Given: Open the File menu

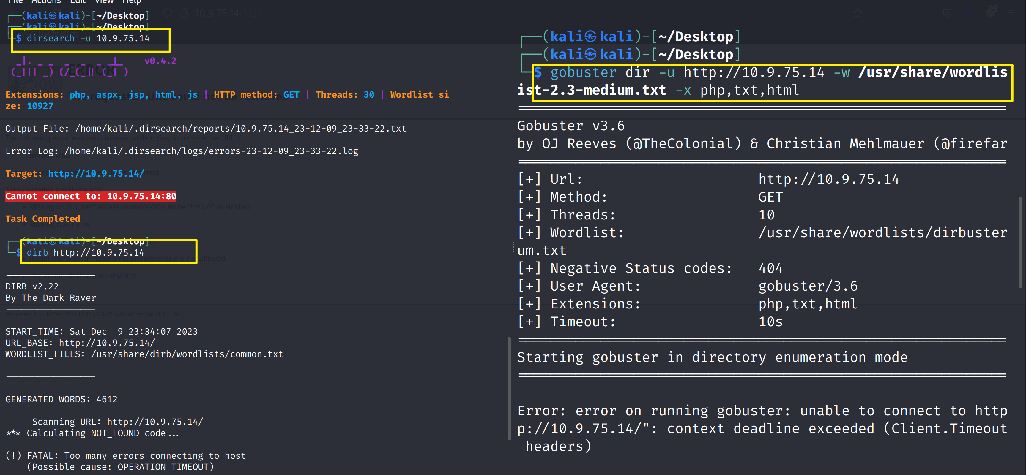Looking at the screenshot, I should coord(15,1).
